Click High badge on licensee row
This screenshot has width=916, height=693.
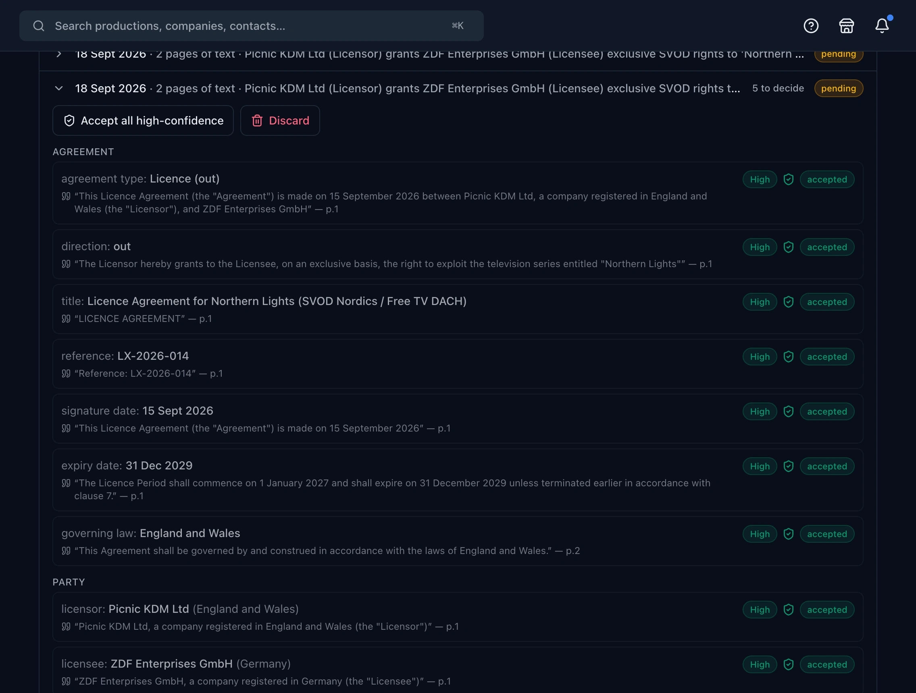pos(760,664)
